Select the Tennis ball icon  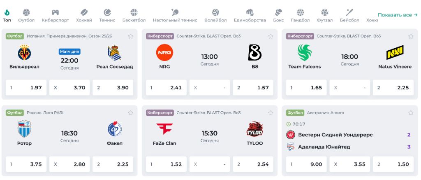point(107,12)
